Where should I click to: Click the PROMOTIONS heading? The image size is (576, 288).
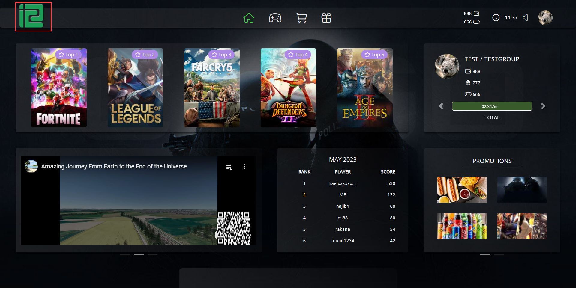492,161
